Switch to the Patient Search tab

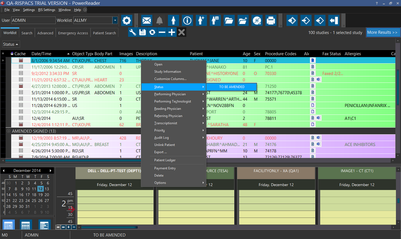coord(104,33)
